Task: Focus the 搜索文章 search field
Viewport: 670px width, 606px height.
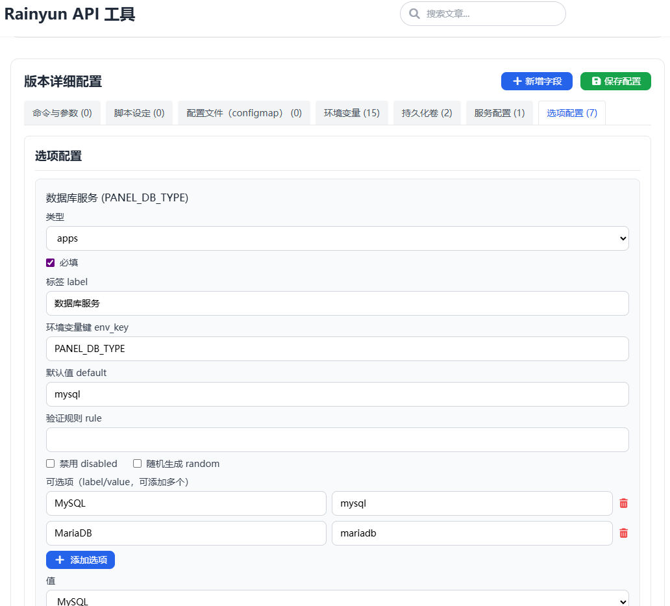Action: [x=490, y=14]
